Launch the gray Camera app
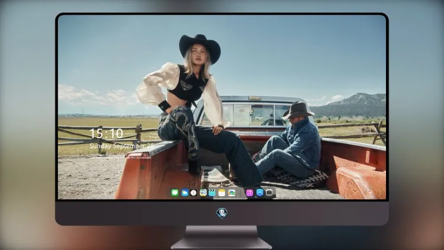 click(269, 193)
